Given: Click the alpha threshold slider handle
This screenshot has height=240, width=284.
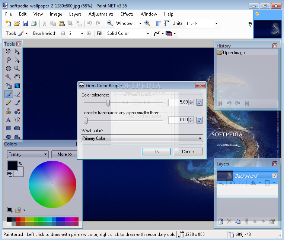Looking at the screenshot, I should pos(86,121).
